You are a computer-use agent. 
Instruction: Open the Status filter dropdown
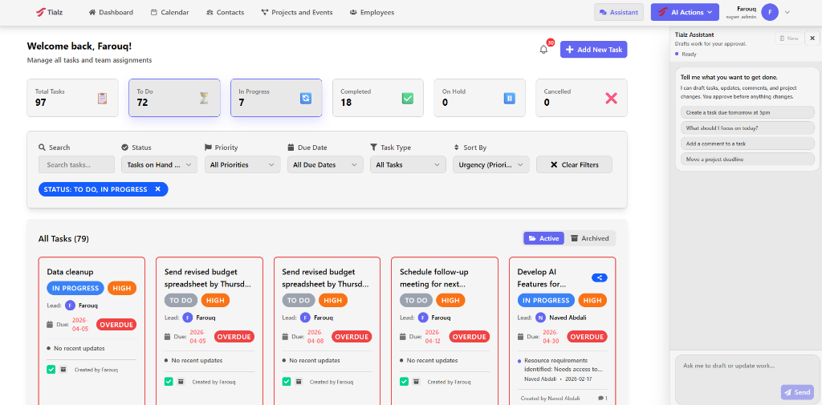pyautogui.click(x=160, y=164)
